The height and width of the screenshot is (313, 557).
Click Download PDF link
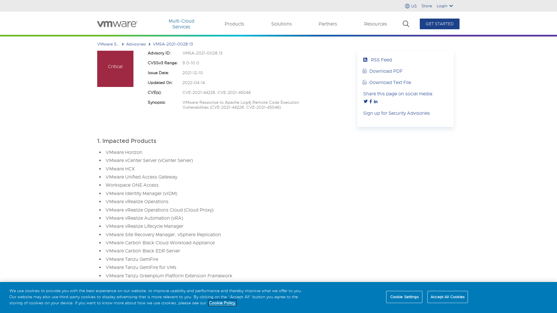[386, 71]
